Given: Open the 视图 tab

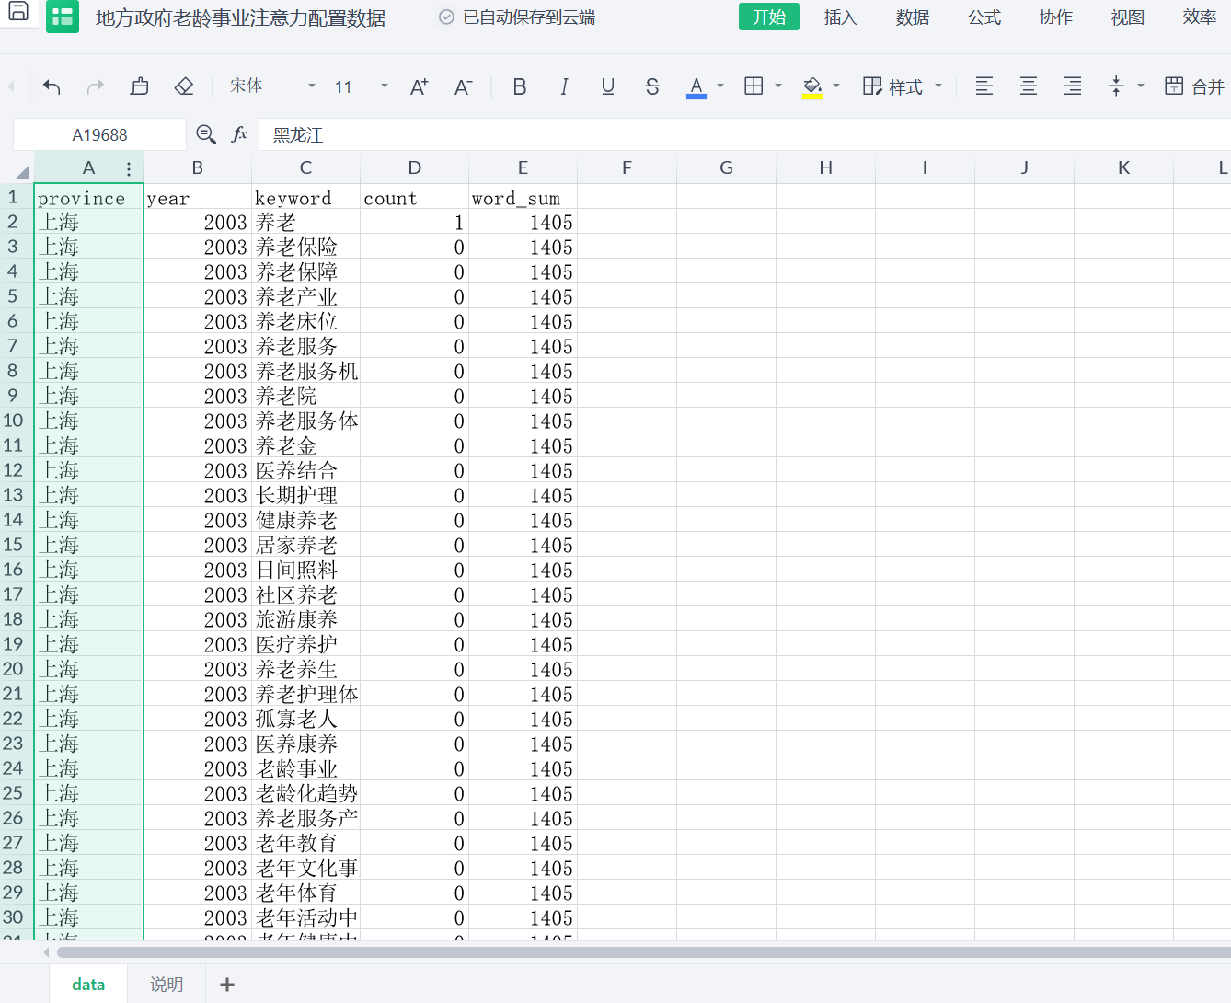Looking at the screenshot, I should pos(1127,17).
